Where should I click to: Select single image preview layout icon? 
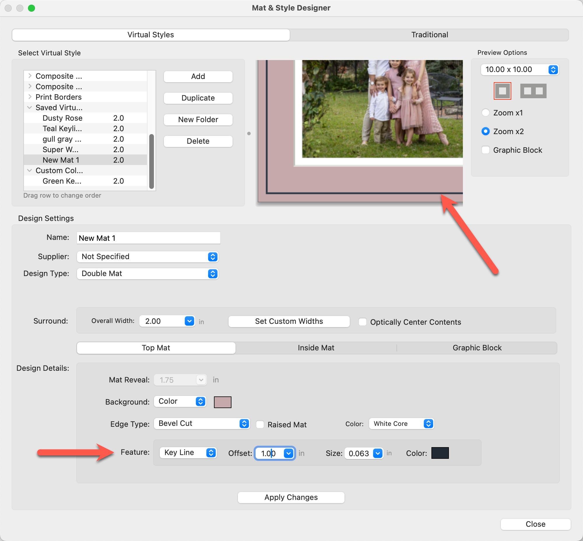[x=502, y=91]
